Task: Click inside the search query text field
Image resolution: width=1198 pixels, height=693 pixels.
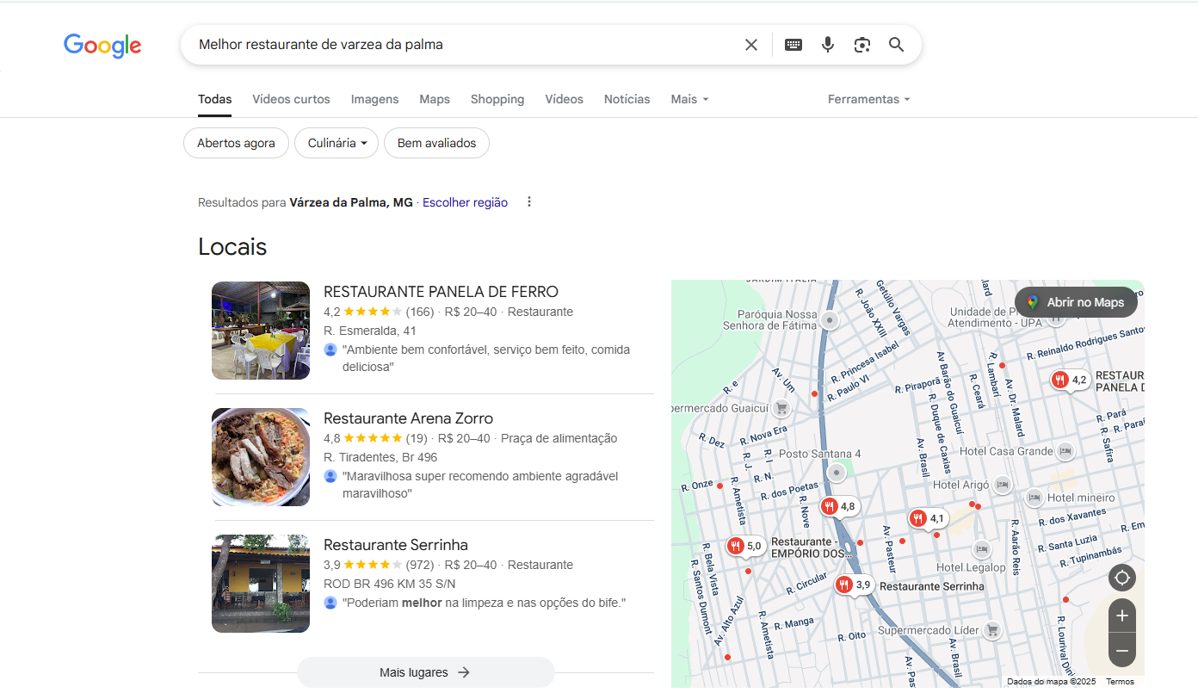Action: tap(465, 45)
